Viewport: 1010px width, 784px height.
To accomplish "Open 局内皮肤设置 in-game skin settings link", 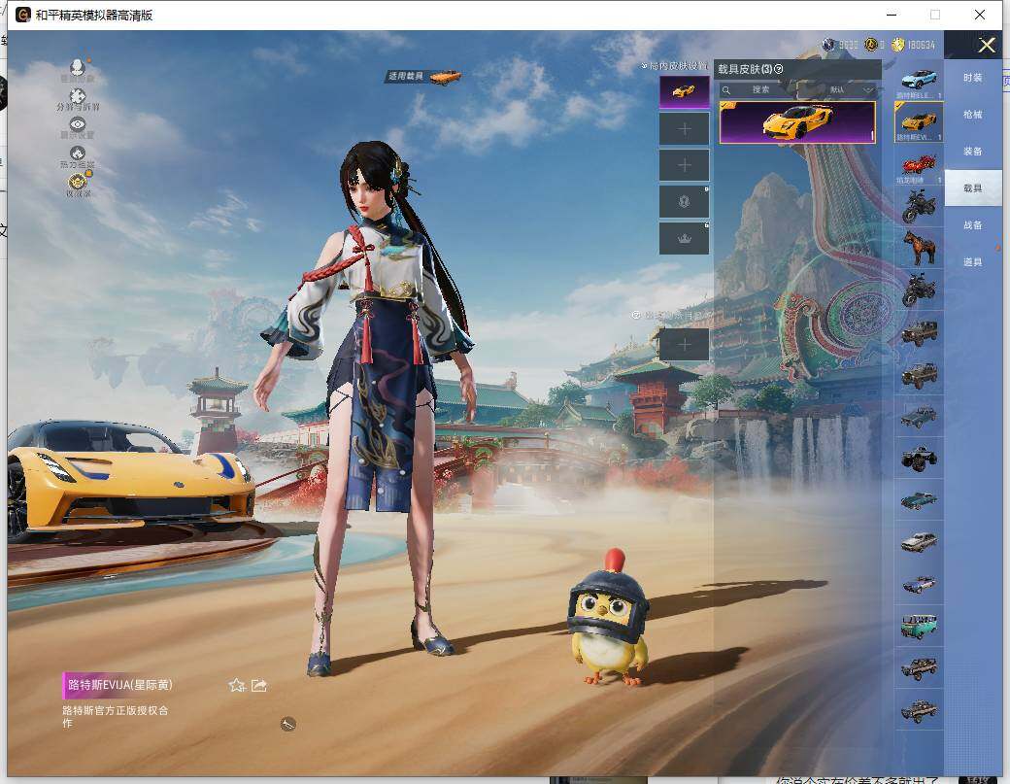I will [x=674, y=66].
